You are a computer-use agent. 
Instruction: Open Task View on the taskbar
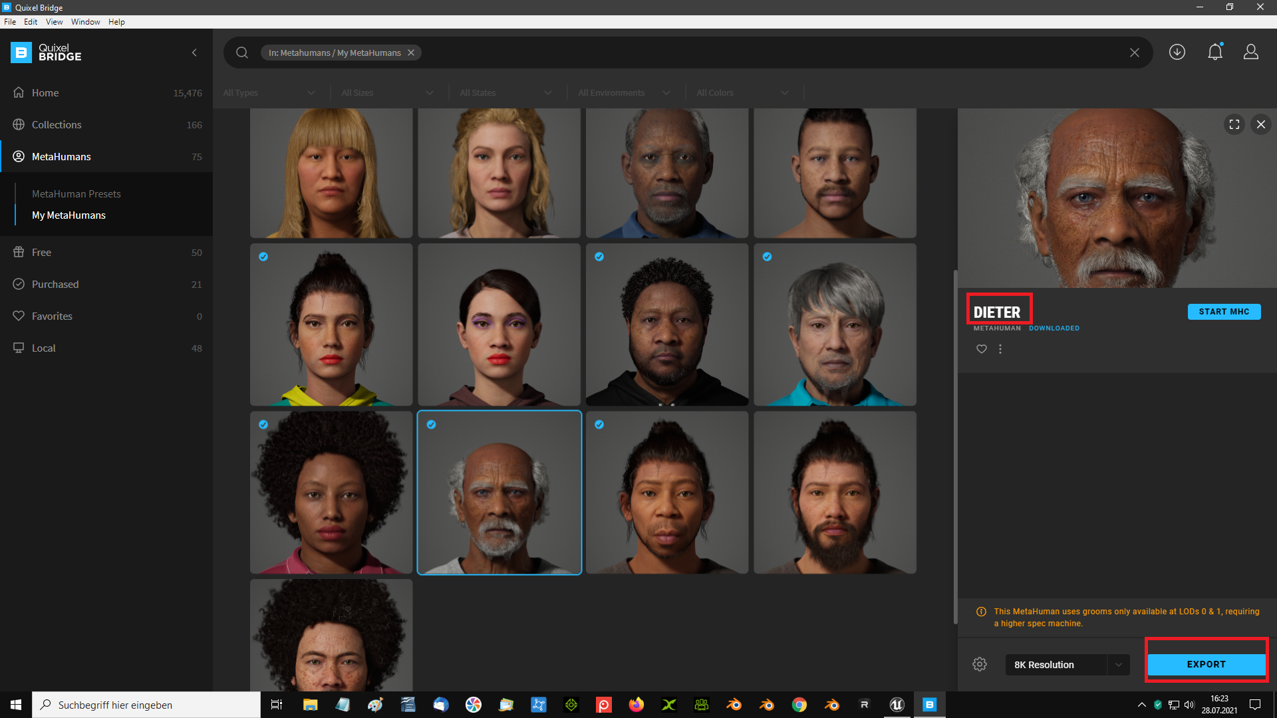pos(277,705)
